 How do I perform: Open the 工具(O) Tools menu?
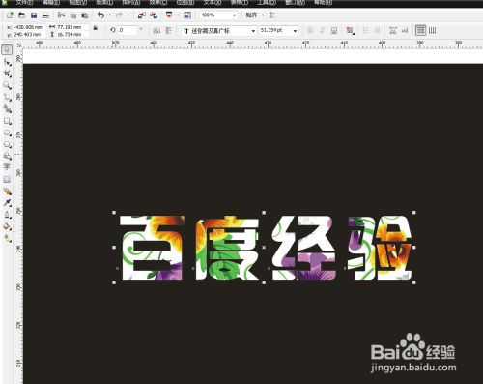pyautogui.click(x=267, y=3)
